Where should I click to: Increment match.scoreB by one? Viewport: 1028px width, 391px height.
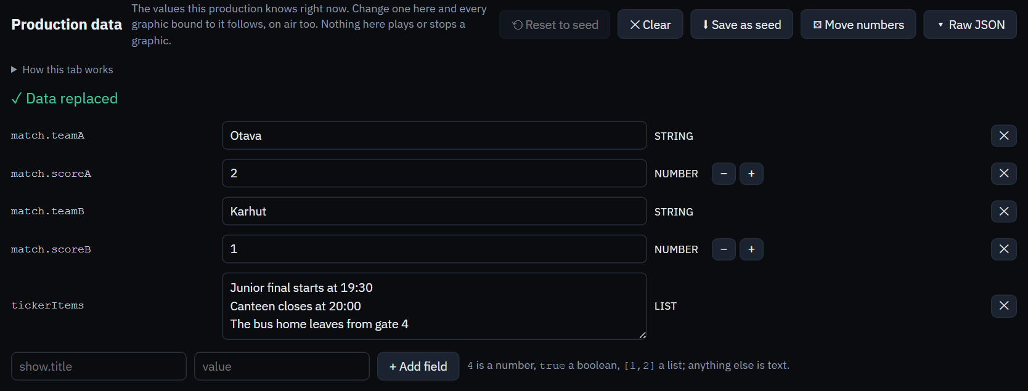coord(751,249)
